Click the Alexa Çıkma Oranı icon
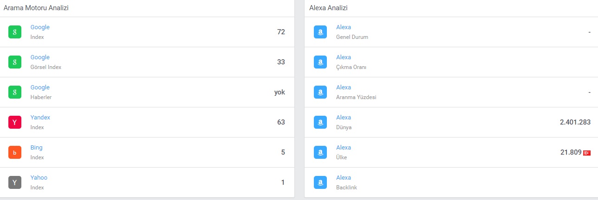This screenshot has width=598, height=200. click(320, 62)
